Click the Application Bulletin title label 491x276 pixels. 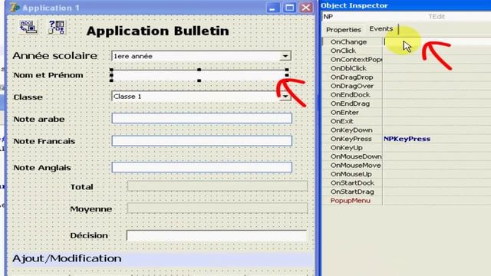pyautogui.click(x=157, y=31)
